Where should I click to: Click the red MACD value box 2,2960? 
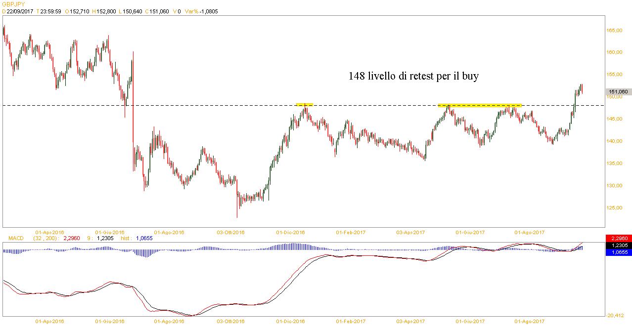pos(618,238)
